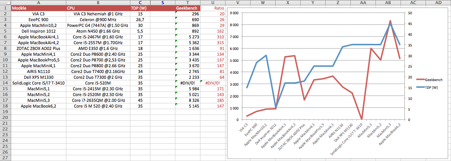Select Geekbench score '2 233'
451x161 pixels.
coord(188,77)
